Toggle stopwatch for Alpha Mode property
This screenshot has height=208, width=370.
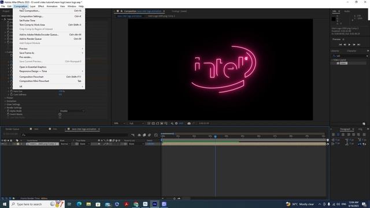click(8, 111)
